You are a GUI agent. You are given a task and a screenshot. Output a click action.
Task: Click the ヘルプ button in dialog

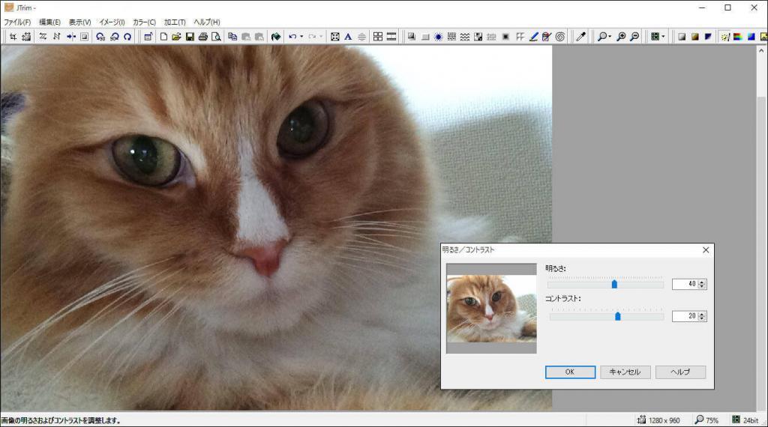point(680,372)
